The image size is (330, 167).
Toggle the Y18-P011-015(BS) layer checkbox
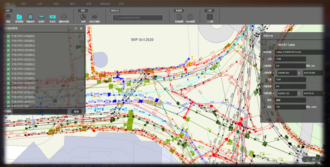[x=8, y=78]
